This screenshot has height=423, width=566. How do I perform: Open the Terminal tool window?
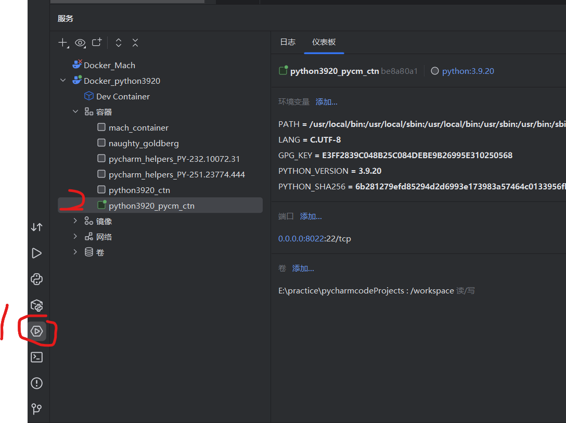pyautogui.click(x=36, y=357)
